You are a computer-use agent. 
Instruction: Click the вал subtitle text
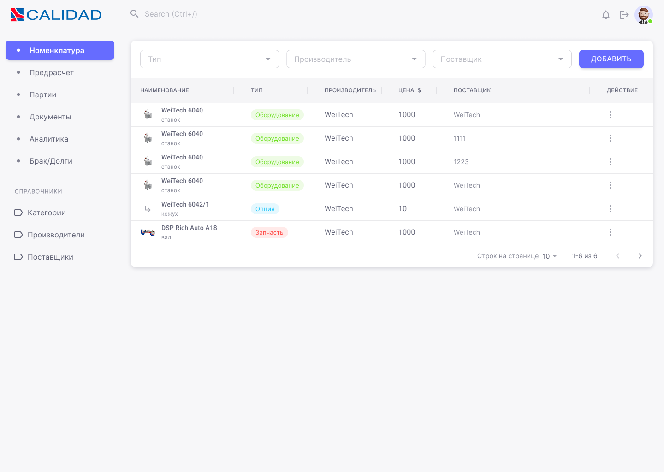pyautogui.click(x=166, y=237)
